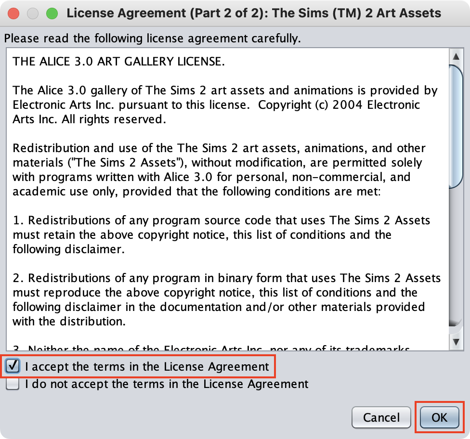The image size is (470, 439).
Task: Click condition 1 about source code redistributions
Action: [x=221, y=235]
